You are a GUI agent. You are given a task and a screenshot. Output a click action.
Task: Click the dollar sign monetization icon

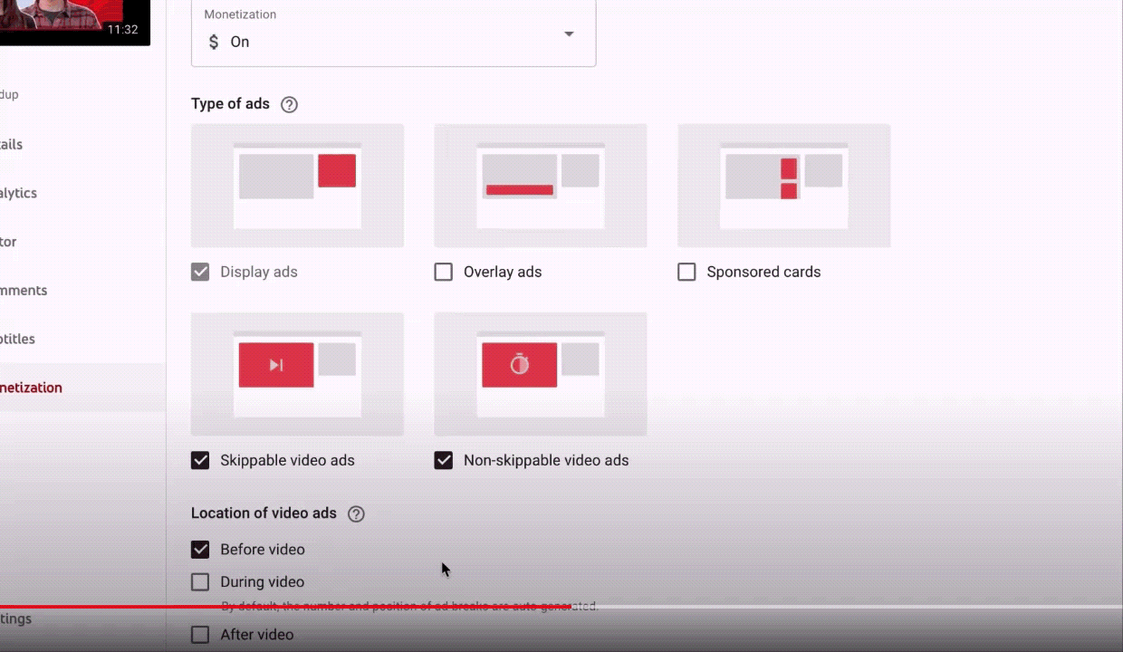214,42
